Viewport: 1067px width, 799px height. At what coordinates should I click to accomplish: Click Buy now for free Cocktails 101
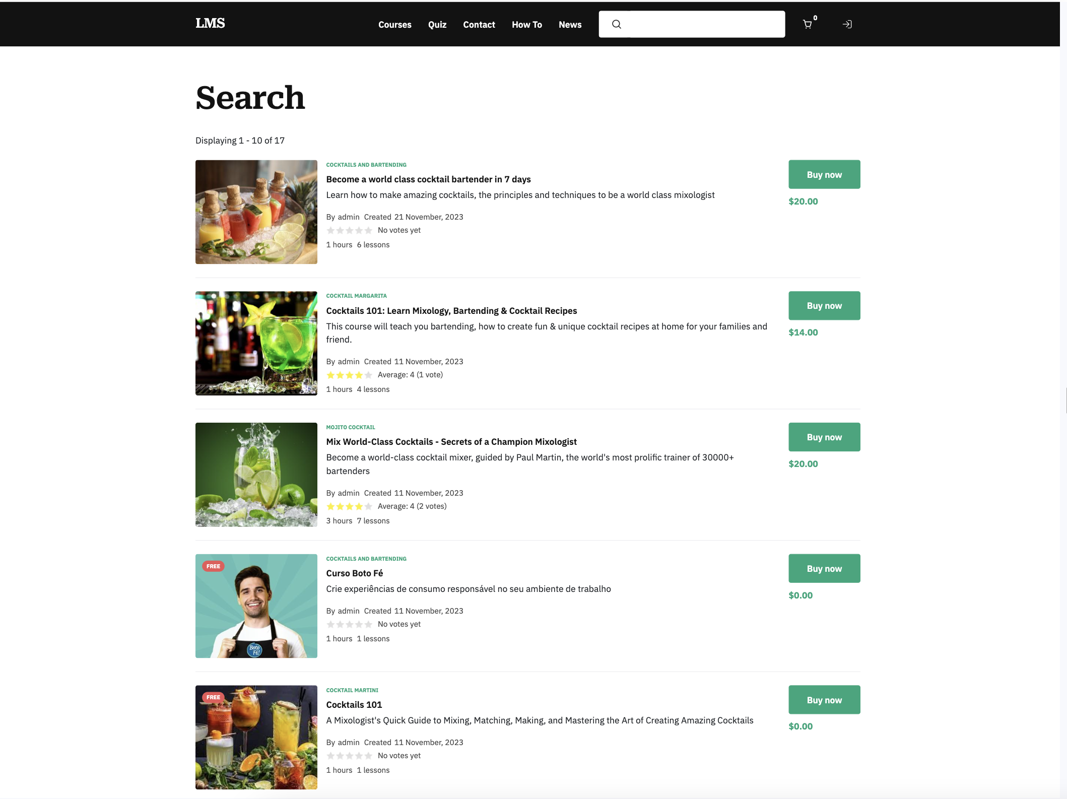(824, 700)
